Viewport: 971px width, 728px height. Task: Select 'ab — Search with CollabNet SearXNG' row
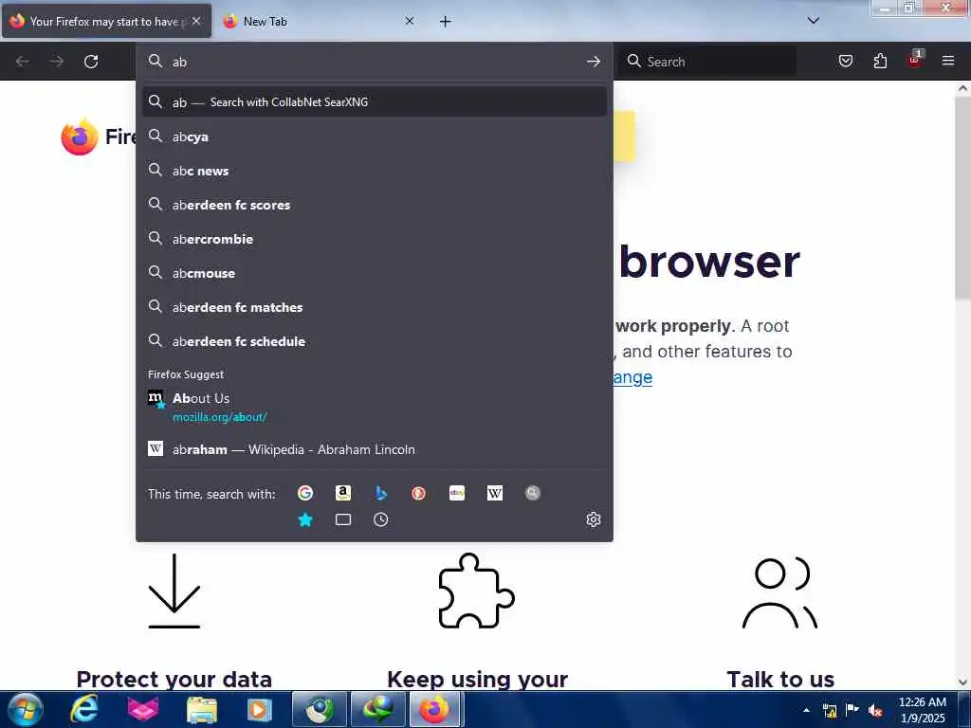point(374,101)
